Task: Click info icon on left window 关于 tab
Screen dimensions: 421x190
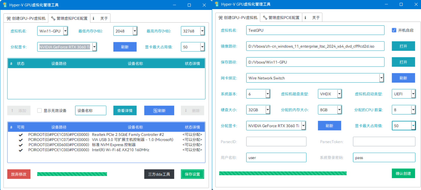Action: pos(93,19)
